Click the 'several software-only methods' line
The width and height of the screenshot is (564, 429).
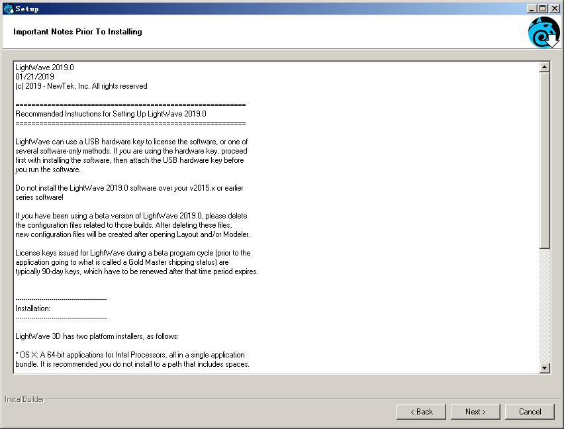tap(131, 151)
